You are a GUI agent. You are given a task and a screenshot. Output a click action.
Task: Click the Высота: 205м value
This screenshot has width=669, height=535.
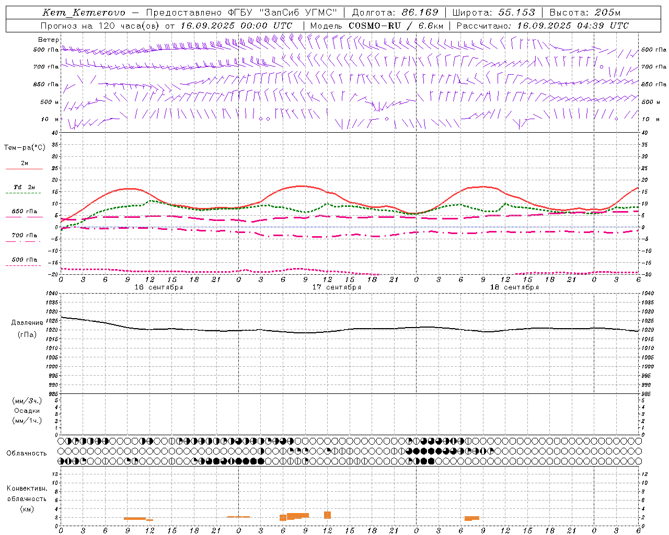pyautogui.click(x=585, y=13)
